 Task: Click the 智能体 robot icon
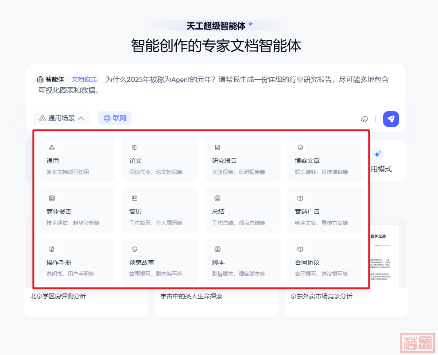pos(40,80)
